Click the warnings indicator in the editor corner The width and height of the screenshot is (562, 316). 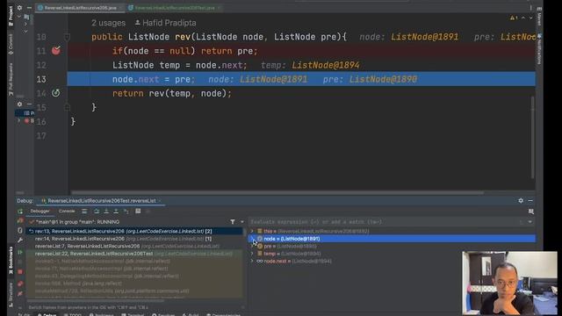click(x=514, y=18)
